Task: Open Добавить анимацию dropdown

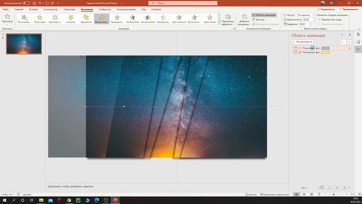Action: (x=244, y=20)
